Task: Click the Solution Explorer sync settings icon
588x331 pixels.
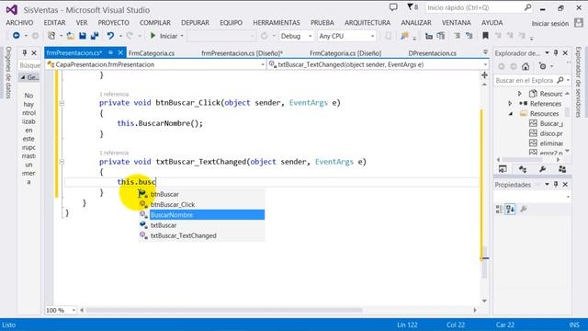Action: (543, 66)
